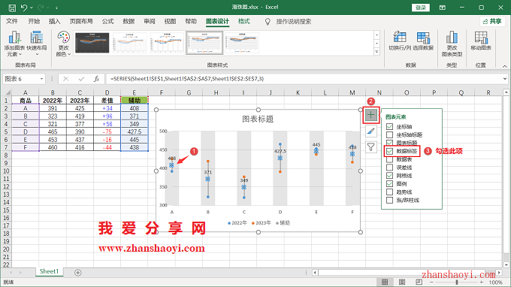The width and height of the screenshot is (511, 287).
Task: Toggle the 坐标轴标题 (Axis Titles) checkbox
Action: tap(389, 135)
